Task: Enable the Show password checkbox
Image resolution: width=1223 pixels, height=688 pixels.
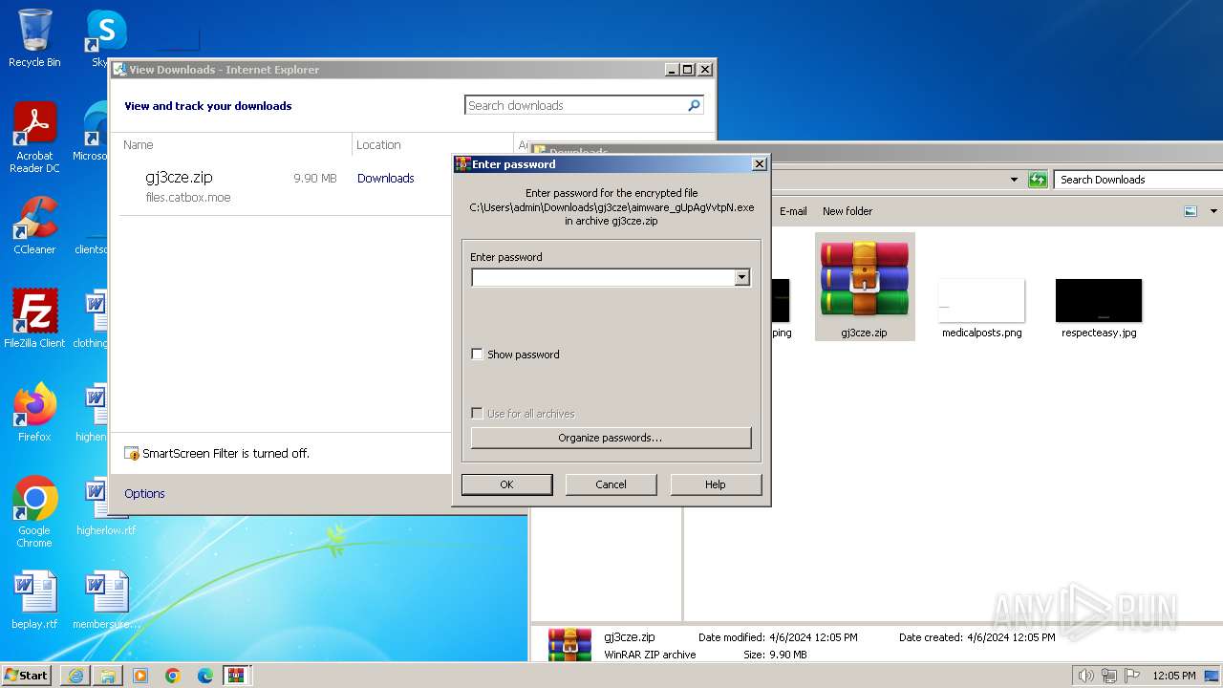Action: (477, 355)
